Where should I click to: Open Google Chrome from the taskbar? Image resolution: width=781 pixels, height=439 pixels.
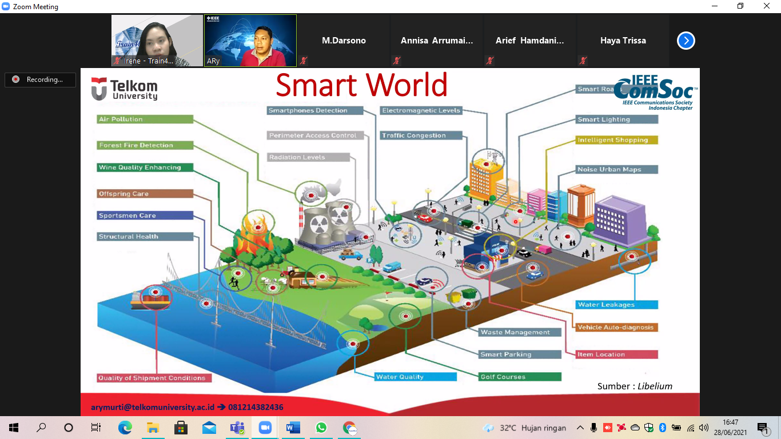pos(349,428)
